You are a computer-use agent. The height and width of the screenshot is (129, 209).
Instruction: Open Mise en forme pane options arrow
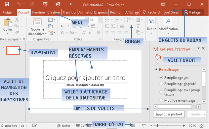tap(198, 48)
